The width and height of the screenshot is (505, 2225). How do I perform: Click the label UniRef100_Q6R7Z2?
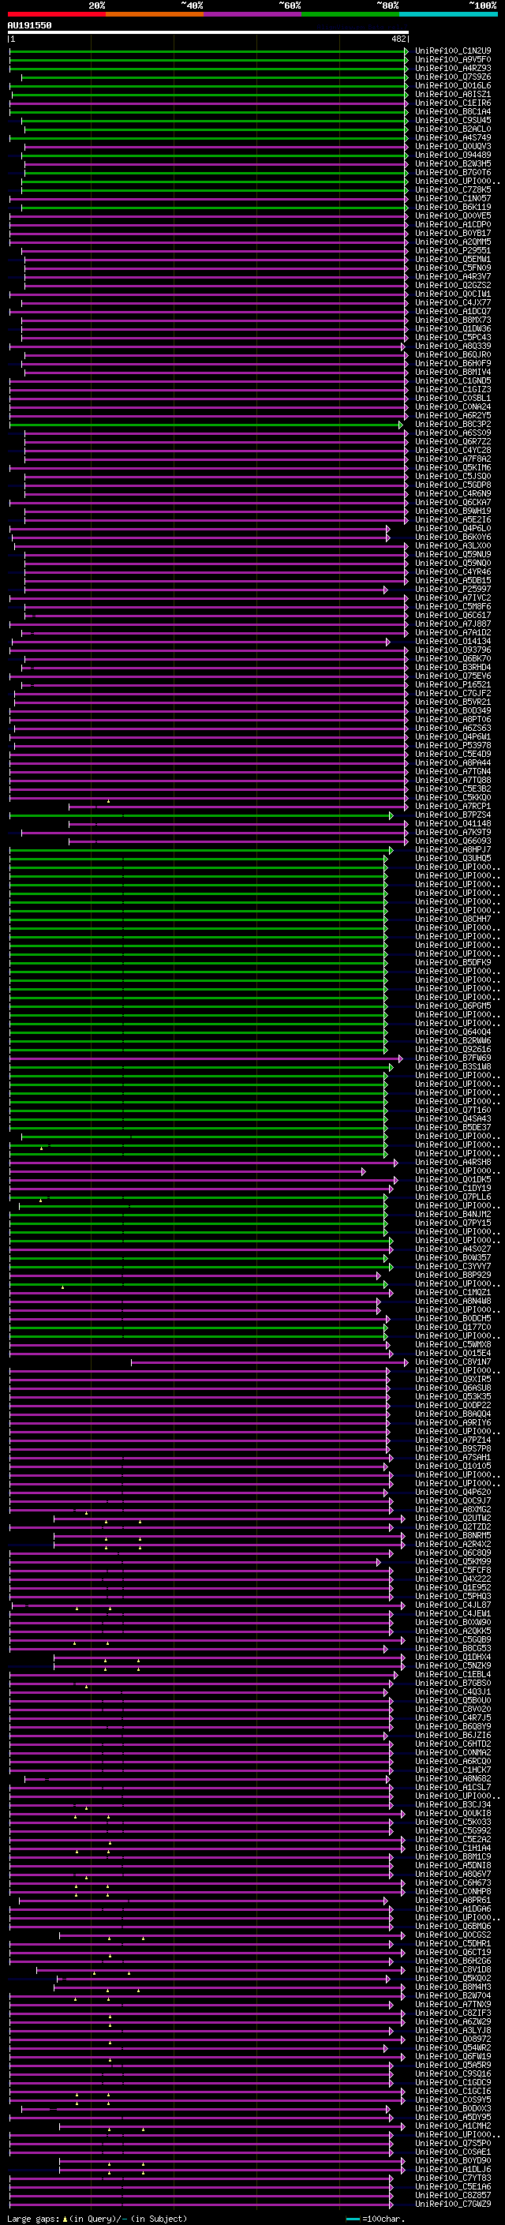click(452, 441)
